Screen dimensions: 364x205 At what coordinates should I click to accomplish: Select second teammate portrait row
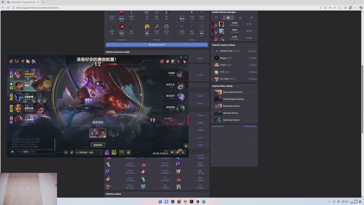30,86
